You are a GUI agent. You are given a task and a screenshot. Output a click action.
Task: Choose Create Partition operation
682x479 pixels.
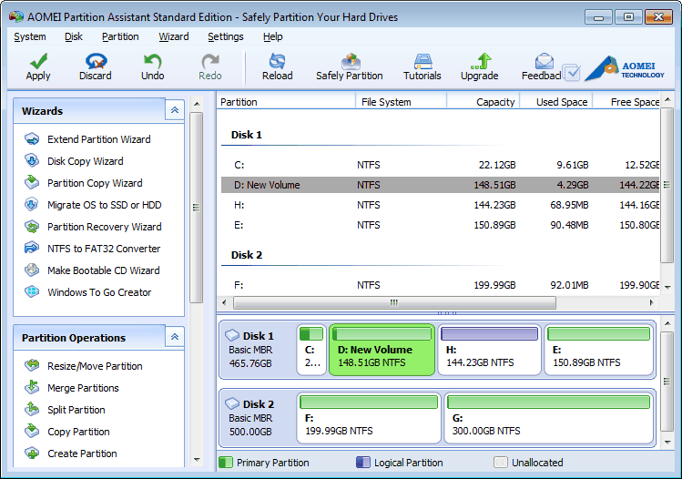point(82,454)
